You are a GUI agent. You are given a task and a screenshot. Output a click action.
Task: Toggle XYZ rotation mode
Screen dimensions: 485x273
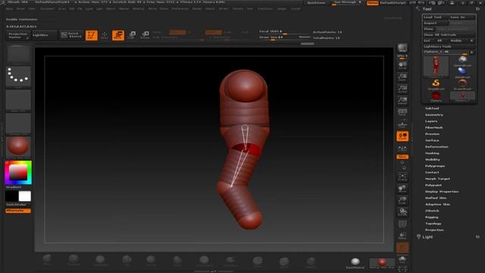(402, 157)
